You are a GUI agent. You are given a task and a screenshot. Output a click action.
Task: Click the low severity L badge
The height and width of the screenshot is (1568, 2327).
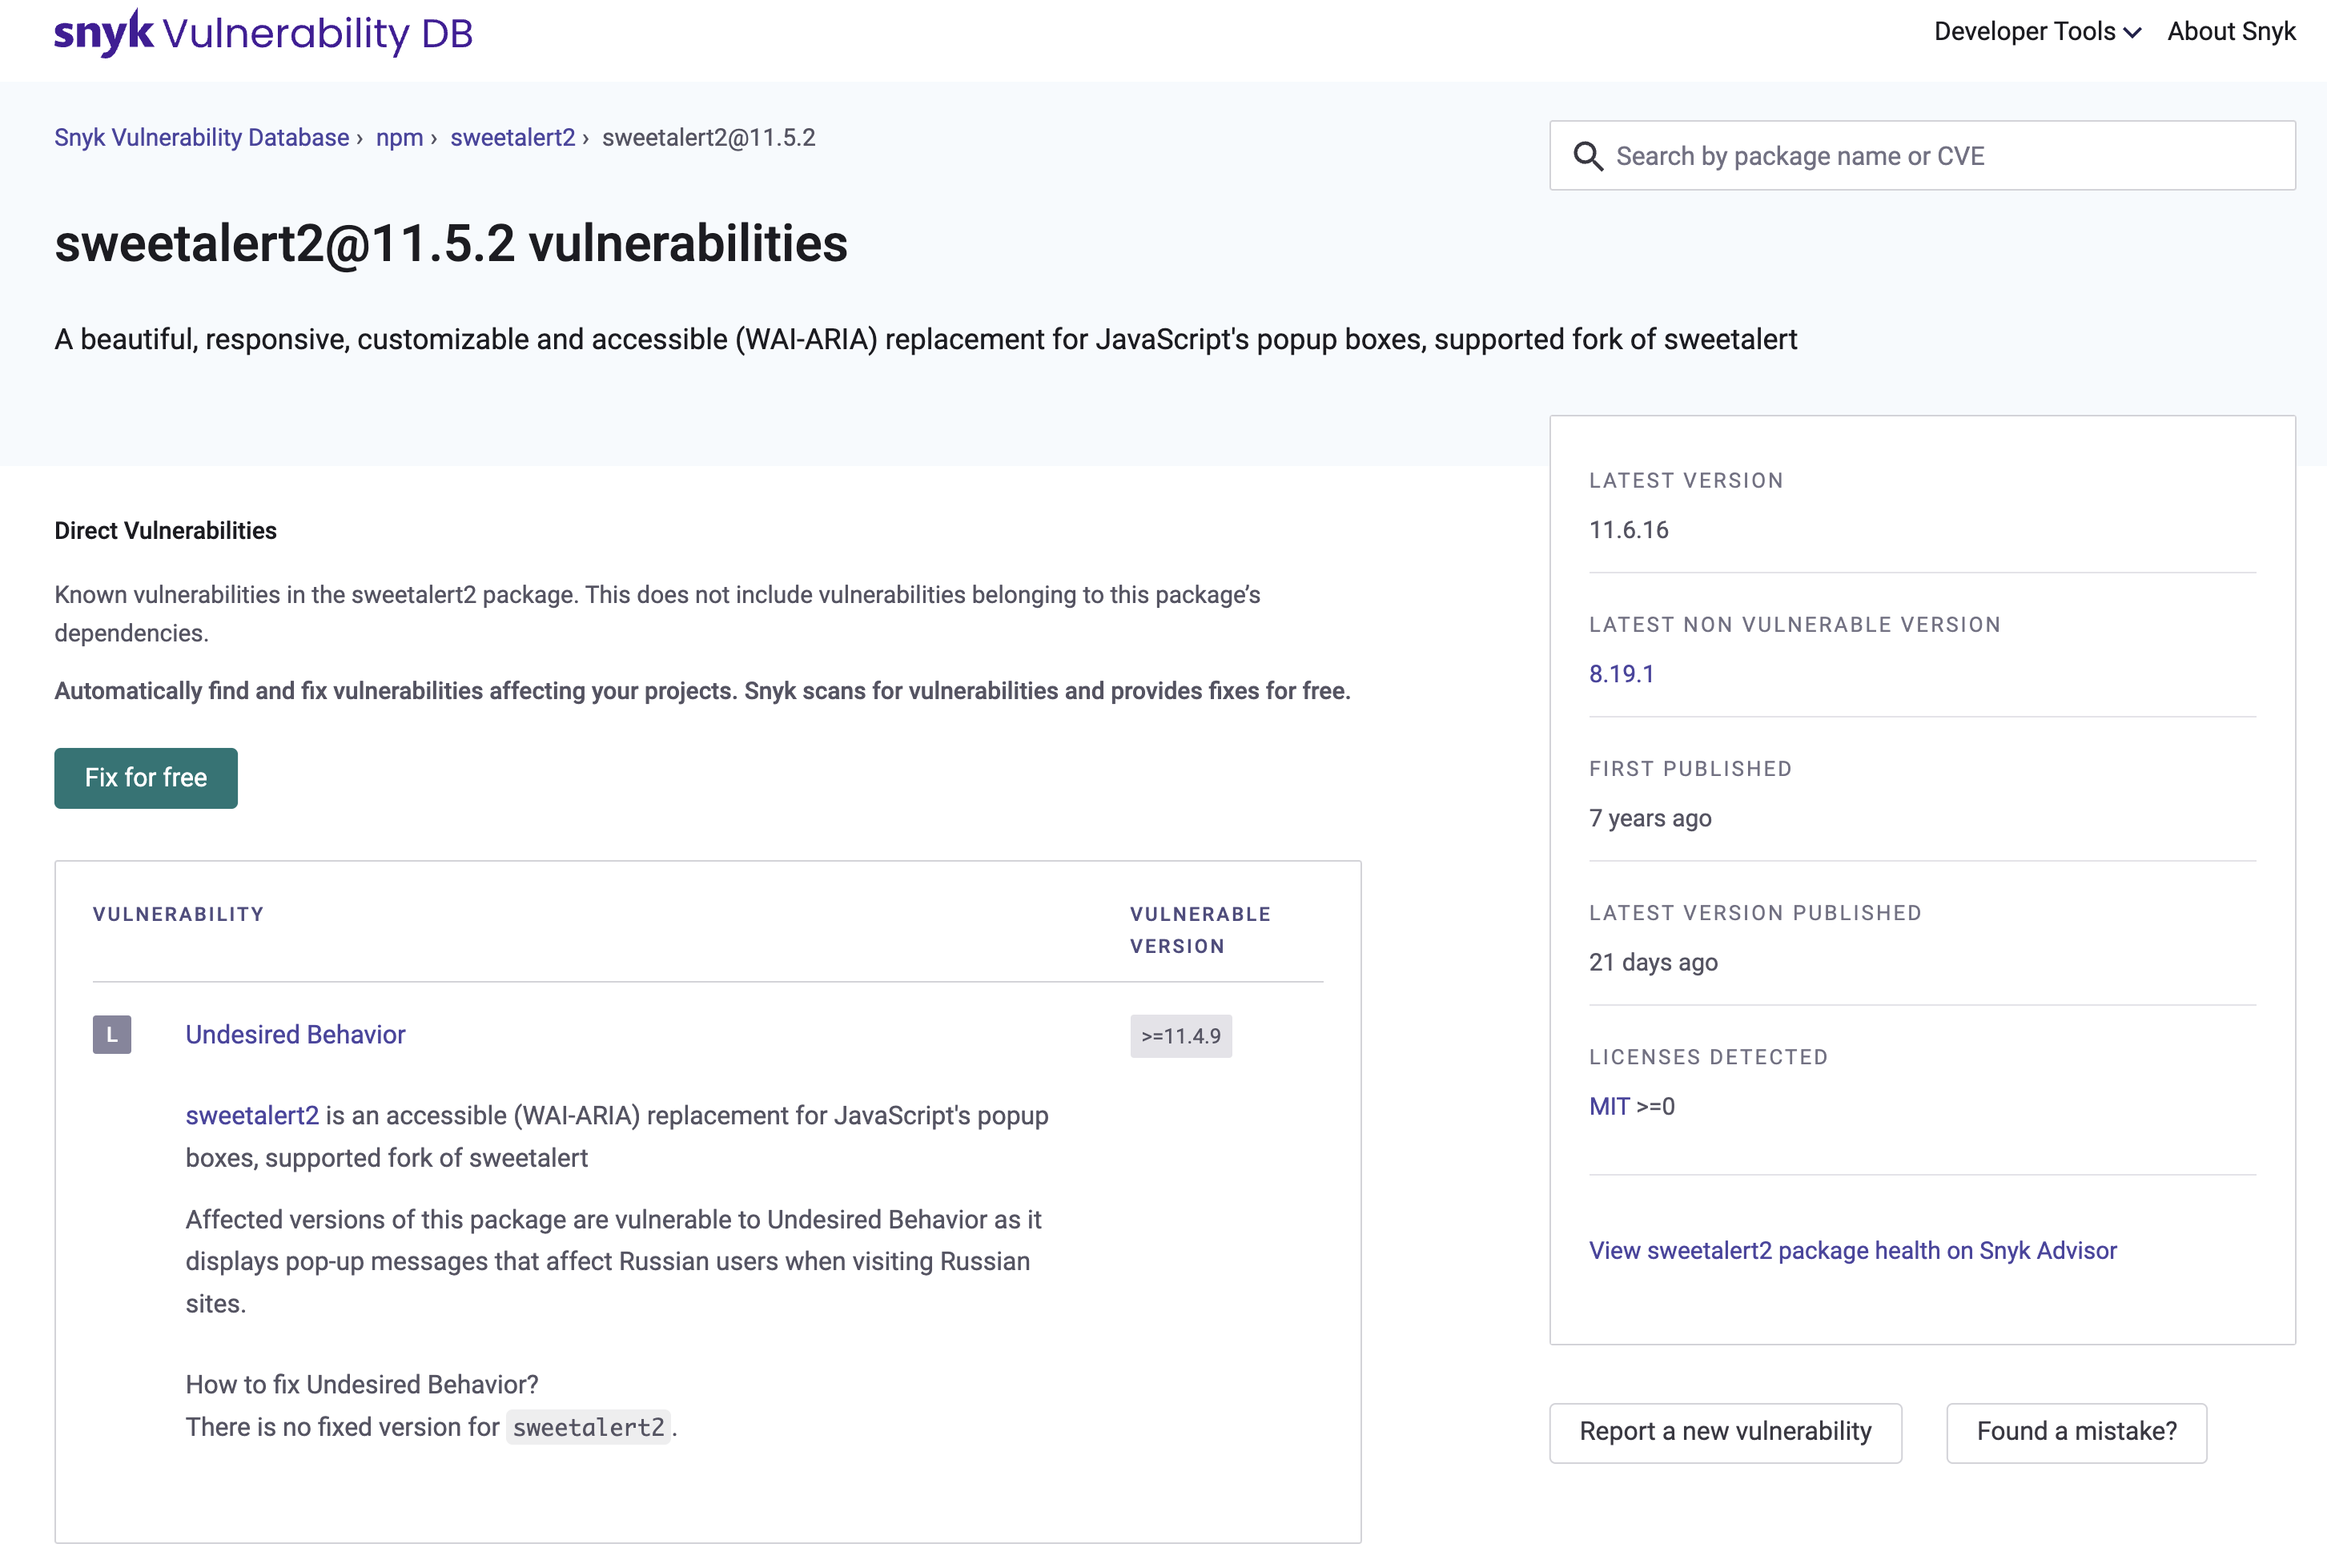coord(112,1034)
